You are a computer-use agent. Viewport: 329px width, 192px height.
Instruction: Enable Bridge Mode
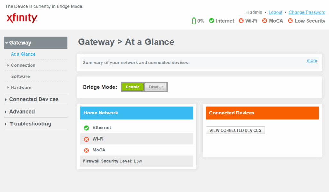pyautogui.click(x=133, y=87)
